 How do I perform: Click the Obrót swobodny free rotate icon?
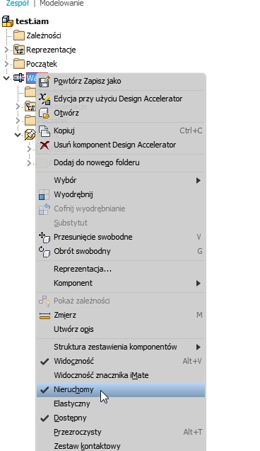[45, 252]
